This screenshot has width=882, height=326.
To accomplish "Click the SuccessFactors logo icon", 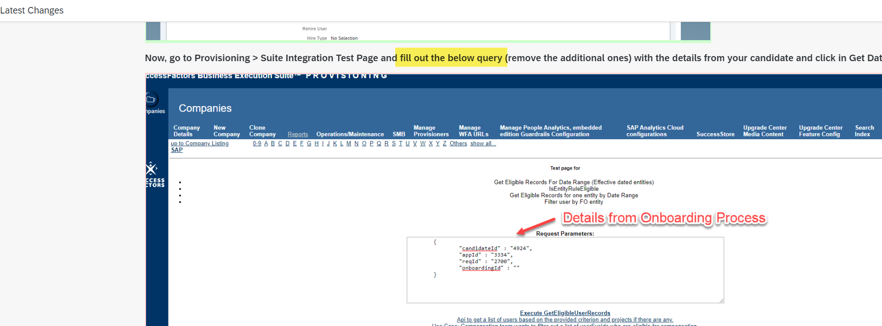I will tap(152, 168).
